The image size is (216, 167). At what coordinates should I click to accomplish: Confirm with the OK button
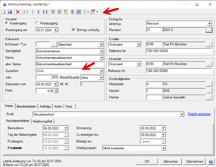tap(147, 162)
